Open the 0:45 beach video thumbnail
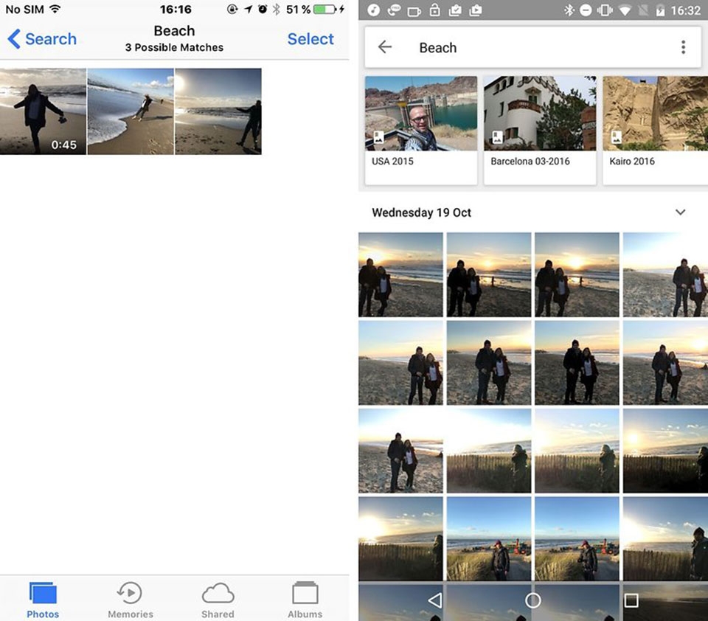The height and width of the screenshot is (621, 708). coord(43,111)
